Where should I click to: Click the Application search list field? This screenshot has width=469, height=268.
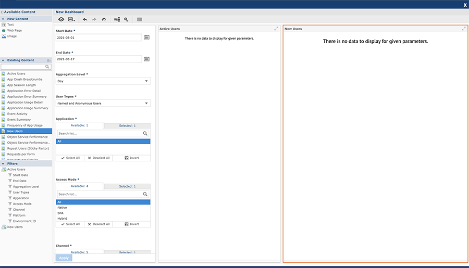point(103,134)
